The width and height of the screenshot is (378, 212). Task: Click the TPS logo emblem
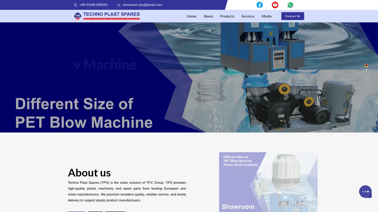pos(78,16)
